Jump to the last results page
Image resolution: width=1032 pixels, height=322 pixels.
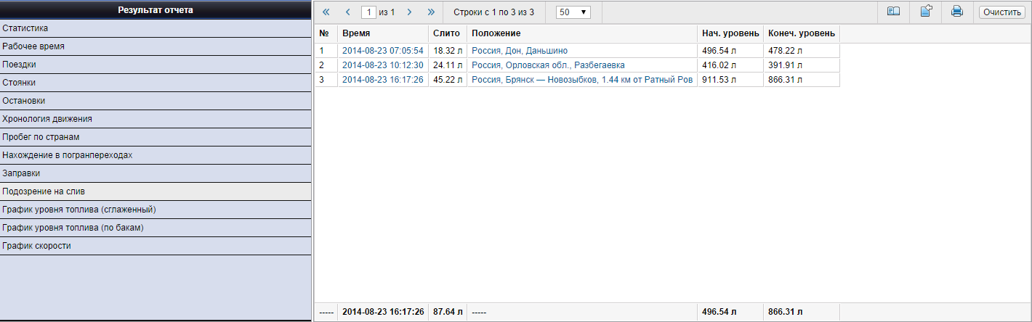pos(431,12)
